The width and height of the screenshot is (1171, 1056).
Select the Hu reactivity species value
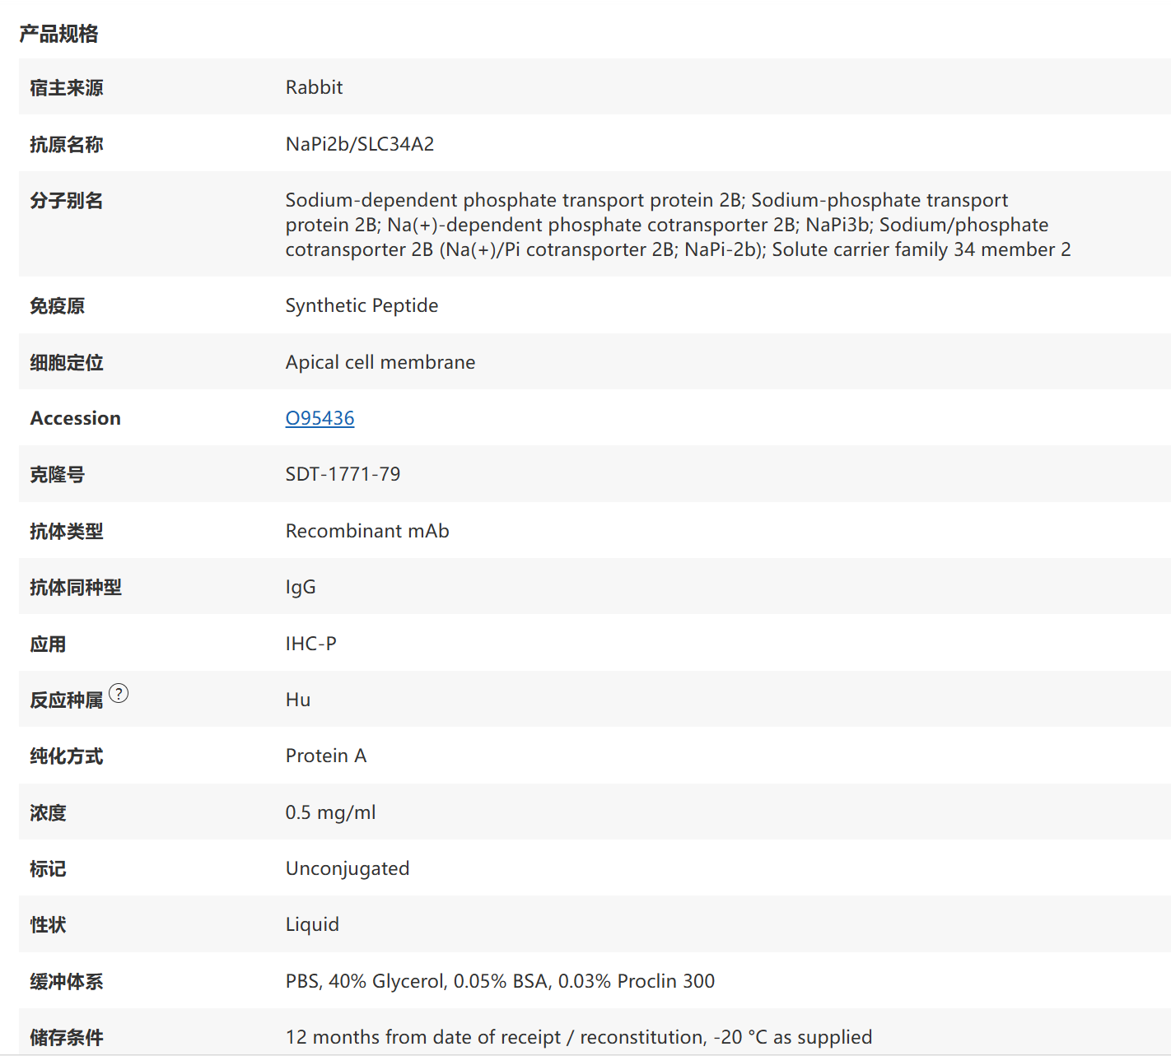(x=297, y=700)
